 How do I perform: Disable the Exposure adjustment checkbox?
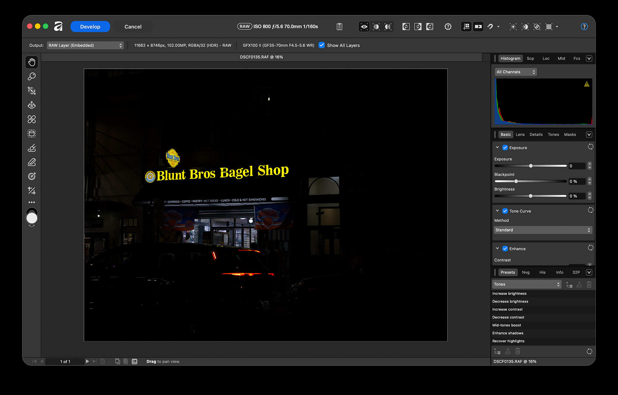pos(505,148)
